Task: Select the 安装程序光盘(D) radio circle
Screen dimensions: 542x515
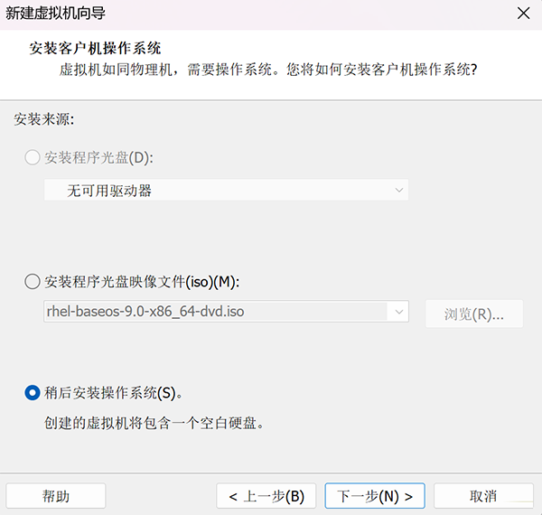Action: click(x=33, y=157)
